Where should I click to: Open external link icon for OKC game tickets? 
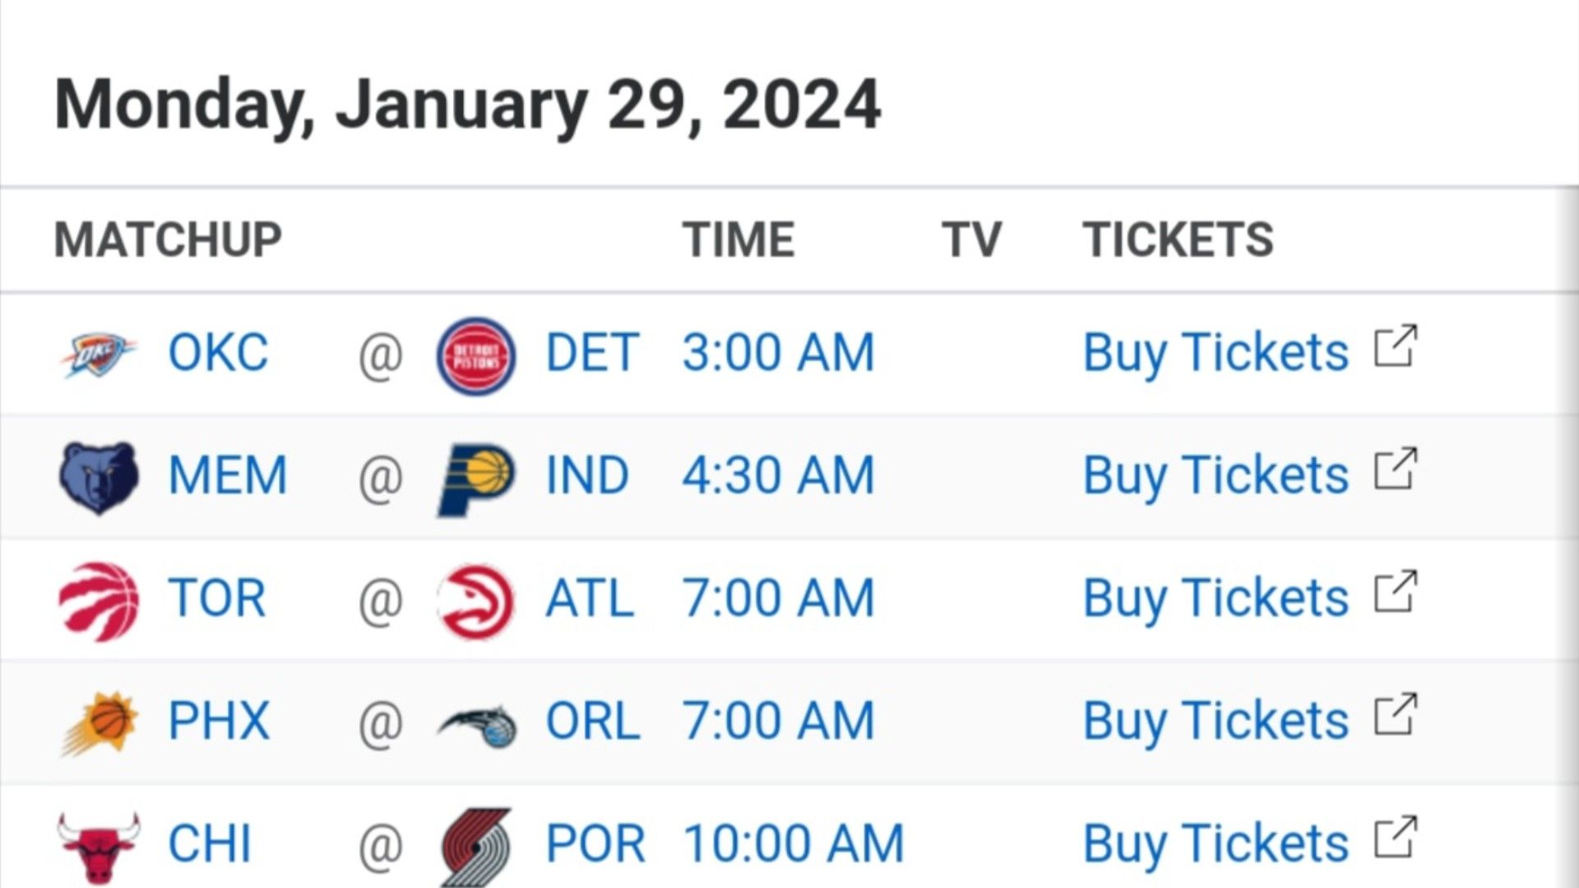(1396, 346)
